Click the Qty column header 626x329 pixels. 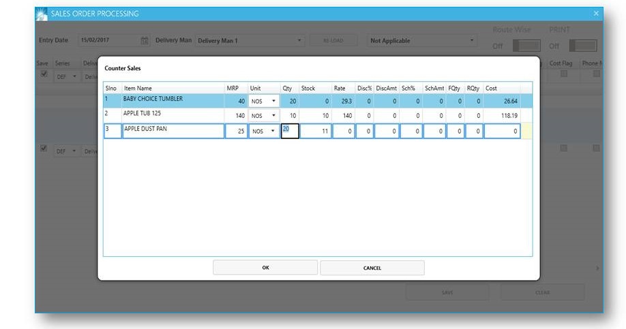[287, 88]
